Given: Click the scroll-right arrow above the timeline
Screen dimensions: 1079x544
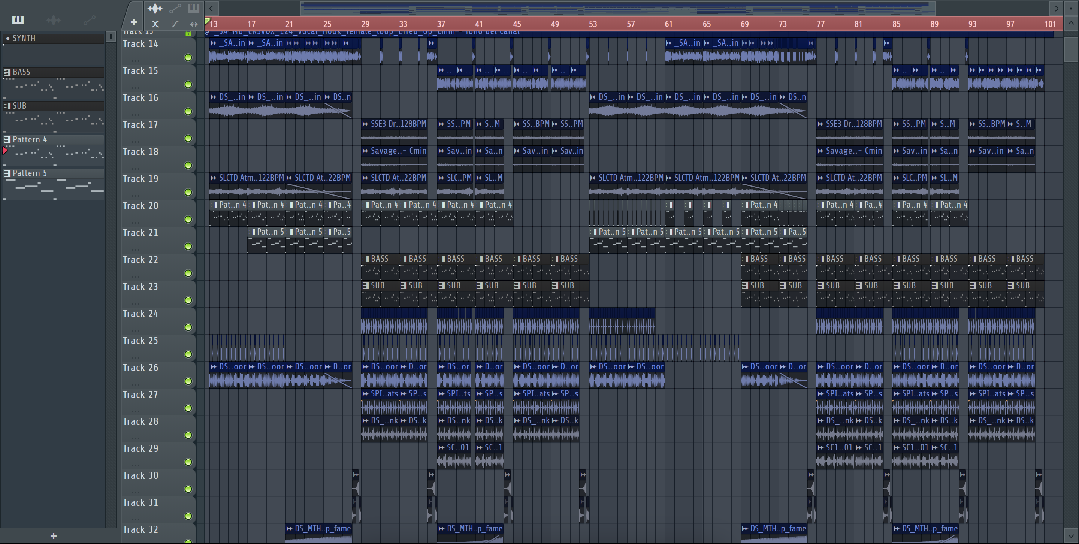Looking at the screenshot, I should click(x=1056, y=8).
